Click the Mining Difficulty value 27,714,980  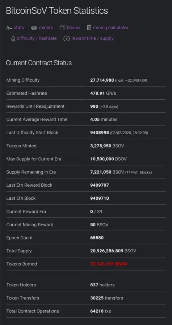tap(102, 80)
